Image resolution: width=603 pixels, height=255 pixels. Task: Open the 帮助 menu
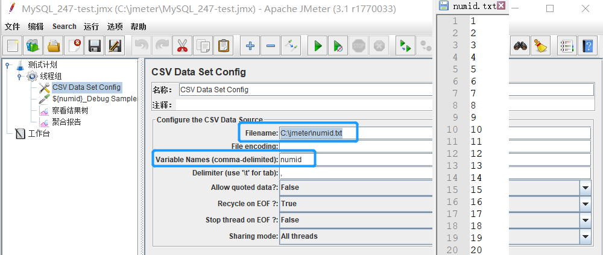click(139, 27)
